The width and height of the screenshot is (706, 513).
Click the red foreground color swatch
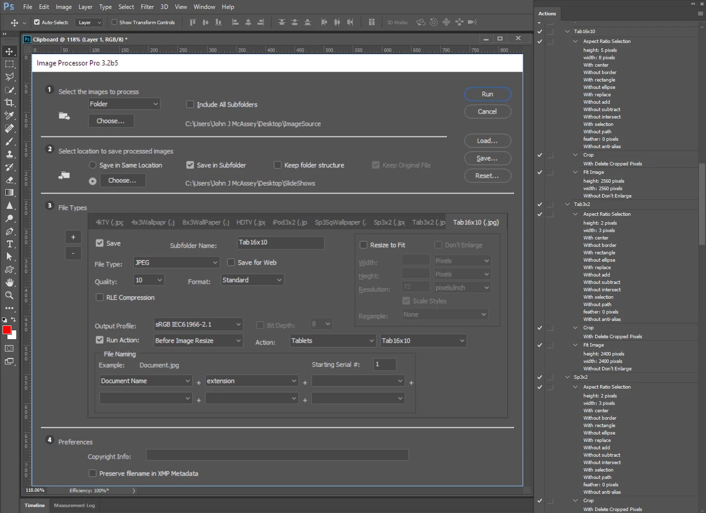[x=6, y=330]
